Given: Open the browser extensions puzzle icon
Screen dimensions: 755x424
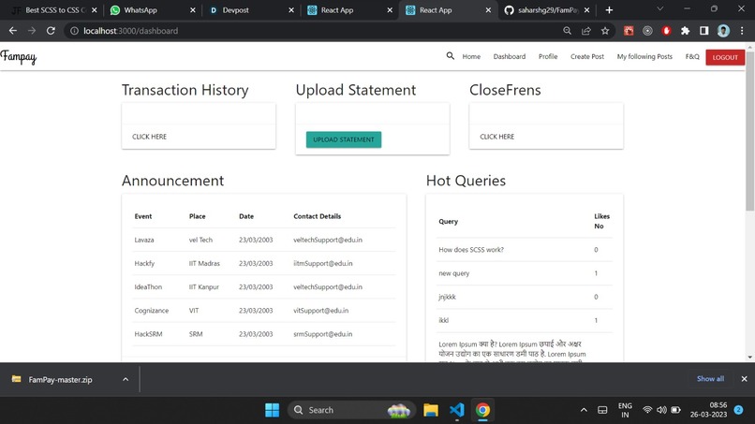Looking at the screenshot, I should click(x=685, y=31).
